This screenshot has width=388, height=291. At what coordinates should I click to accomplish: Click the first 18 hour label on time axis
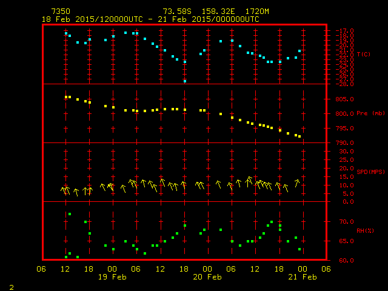89,269
